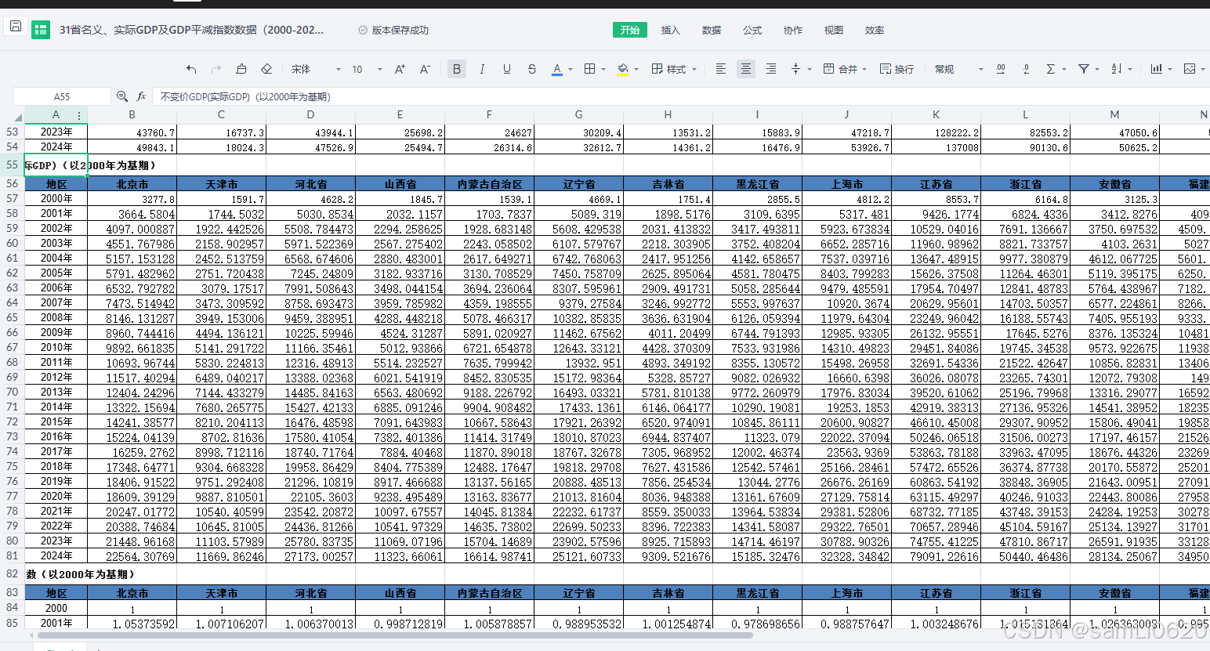
Task: Click cell 2010年 in row 66
Action: [x=56, y=347]
